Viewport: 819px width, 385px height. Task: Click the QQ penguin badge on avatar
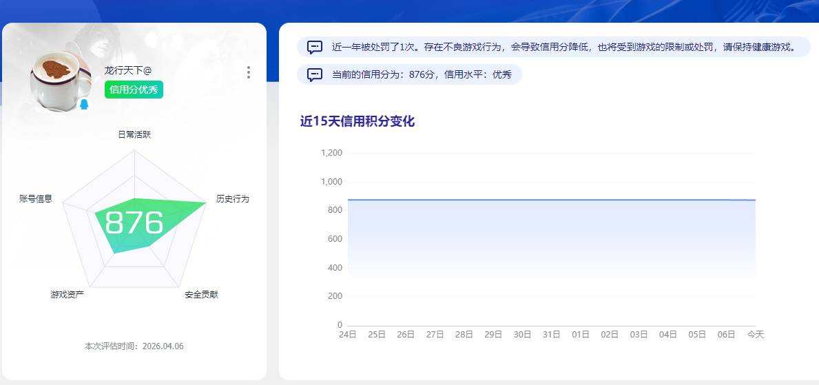pyautogui.click(x=84, y=105)
